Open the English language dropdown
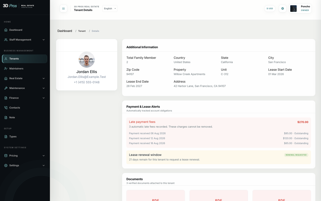This screenshot has height=201, width=321. [x=110, y=9]
